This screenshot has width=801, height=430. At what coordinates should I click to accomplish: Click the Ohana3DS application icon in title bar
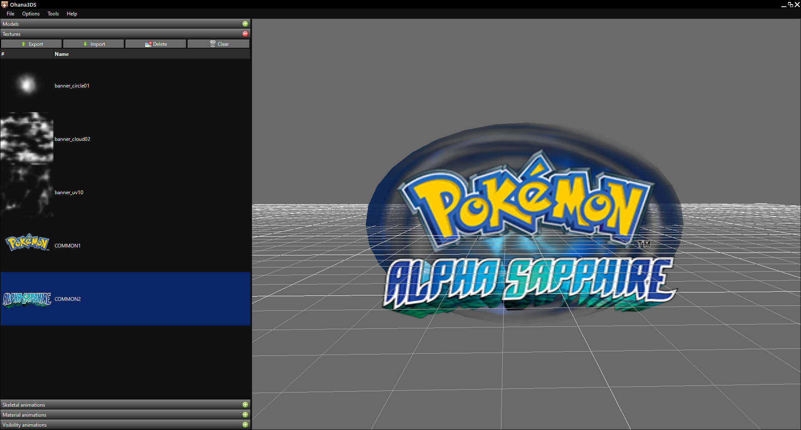[x=5, y=5]
